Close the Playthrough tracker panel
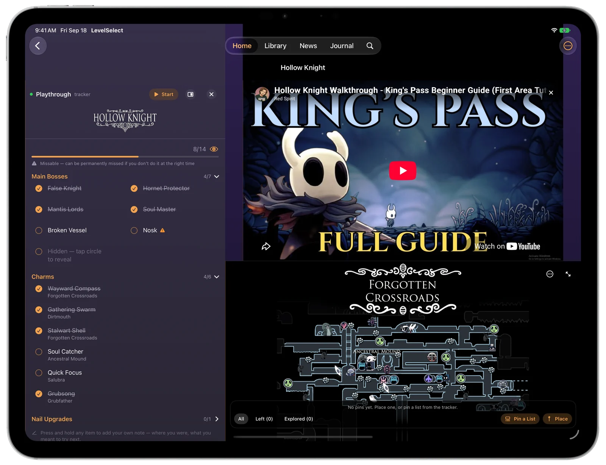Screen dimensions: 606x465 [x=211, y=94]
